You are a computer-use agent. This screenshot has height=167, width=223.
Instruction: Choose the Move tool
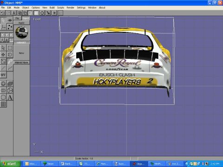(3, 55)
